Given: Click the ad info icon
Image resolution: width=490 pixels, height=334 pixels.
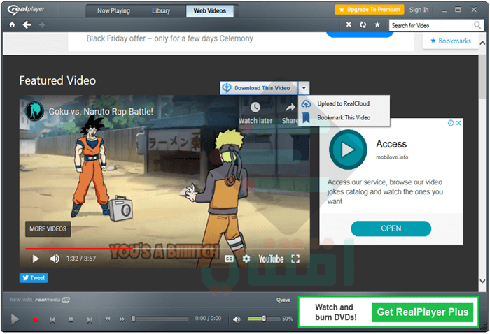Looking at the screenshot, I should click(451, 123).
